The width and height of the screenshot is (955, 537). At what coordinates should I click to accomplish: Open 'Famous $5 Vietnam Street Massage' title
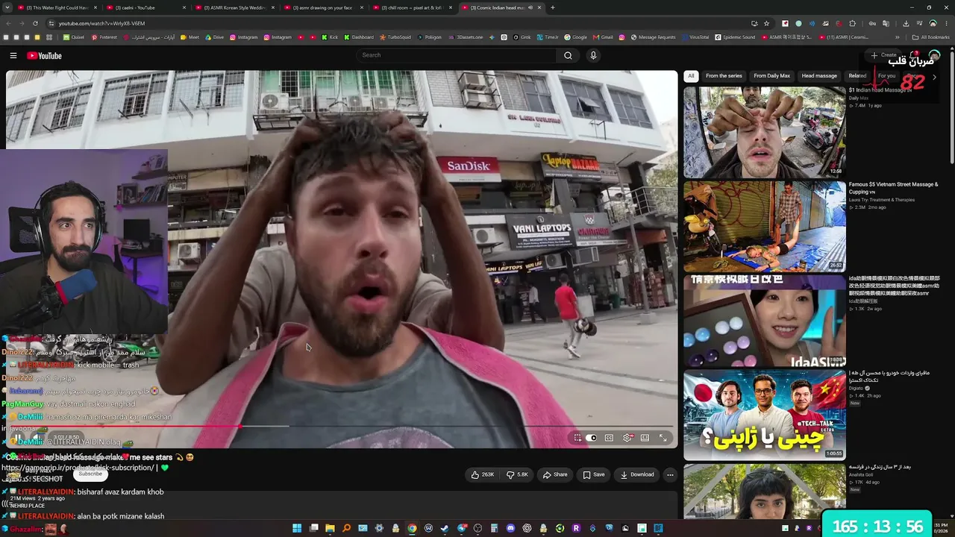893,188
